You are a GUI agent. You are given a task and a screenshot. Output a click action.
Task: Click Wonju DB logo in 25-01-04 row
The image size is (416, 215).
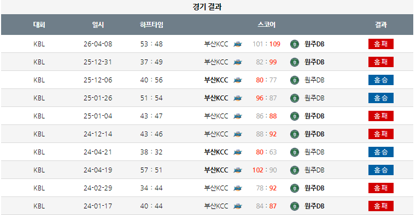[295, 116]
